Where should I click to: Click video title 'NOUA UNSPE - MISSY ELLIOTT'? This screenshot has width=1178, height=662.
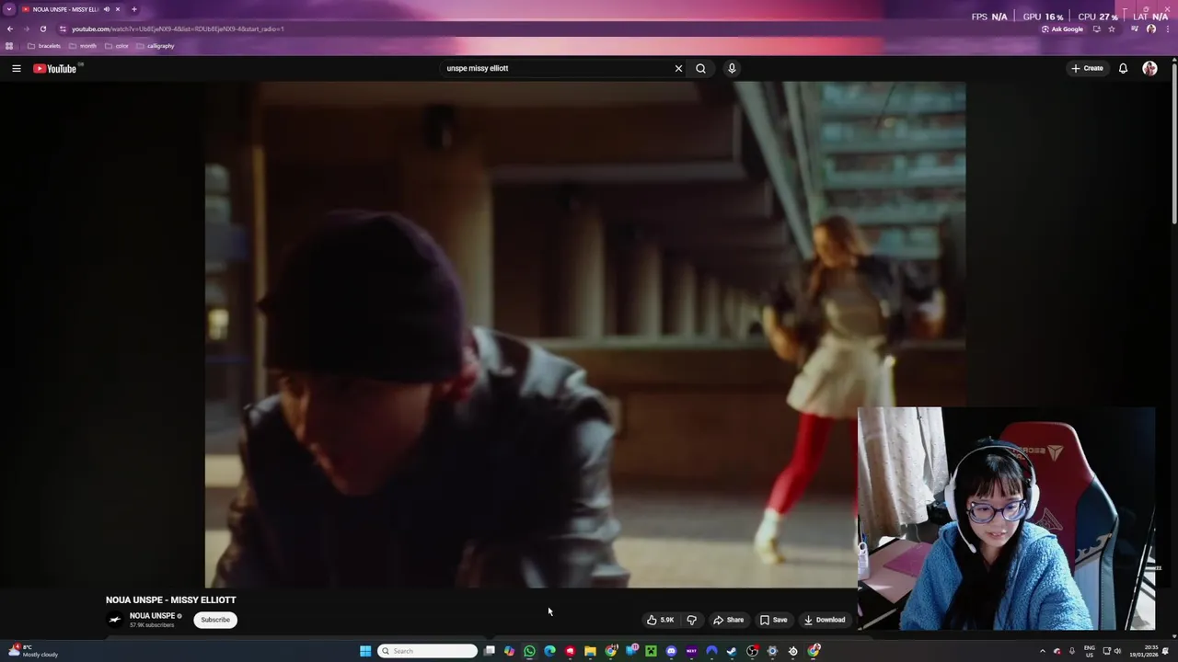(170, 599)
